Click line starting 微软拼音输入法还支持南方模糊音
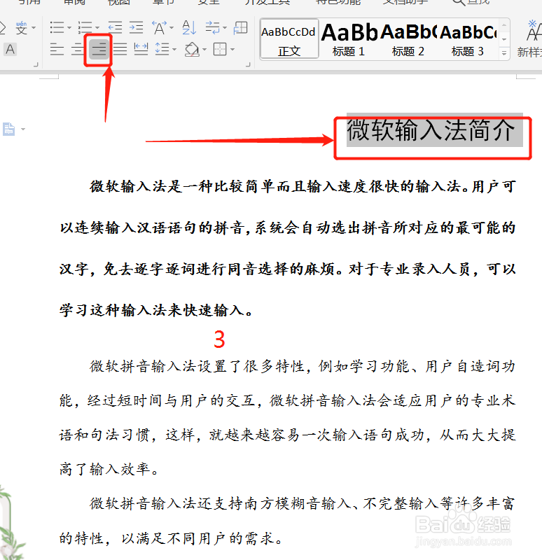This screenshot has height=560, width=542. [303, 503]
